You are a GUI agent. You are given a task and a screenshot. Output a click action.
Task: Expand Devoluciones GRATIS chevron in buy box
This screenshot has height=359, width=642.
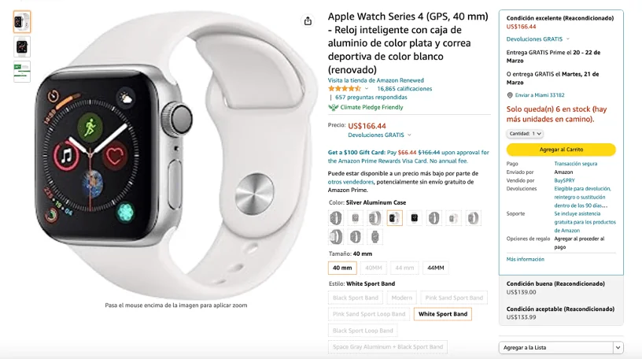pos(567,39)
